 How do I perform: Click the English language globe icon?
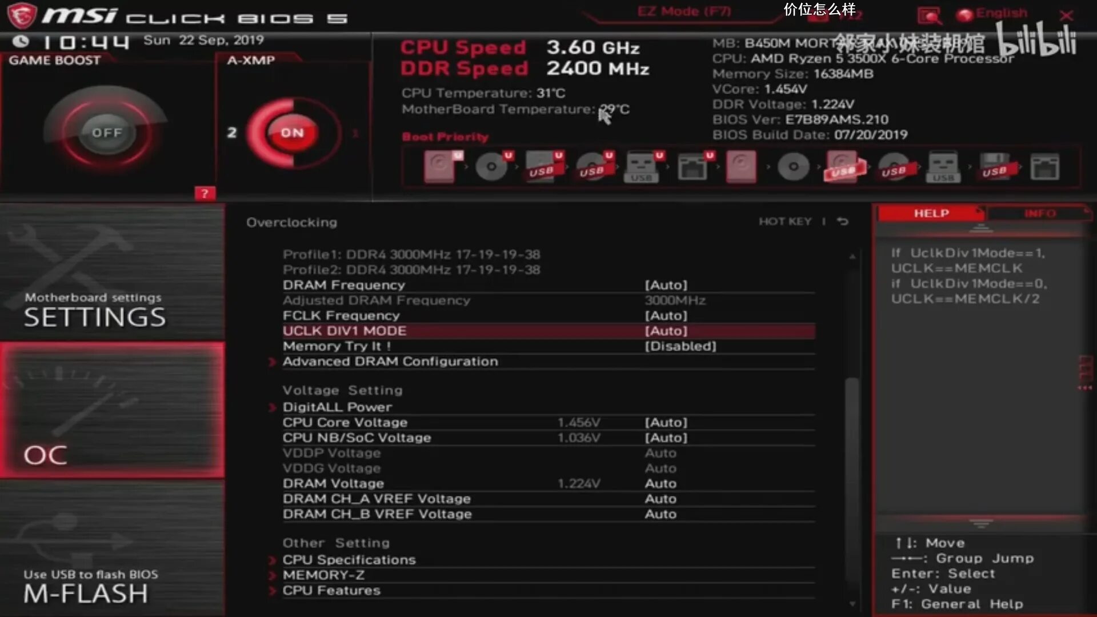point(965,14)
